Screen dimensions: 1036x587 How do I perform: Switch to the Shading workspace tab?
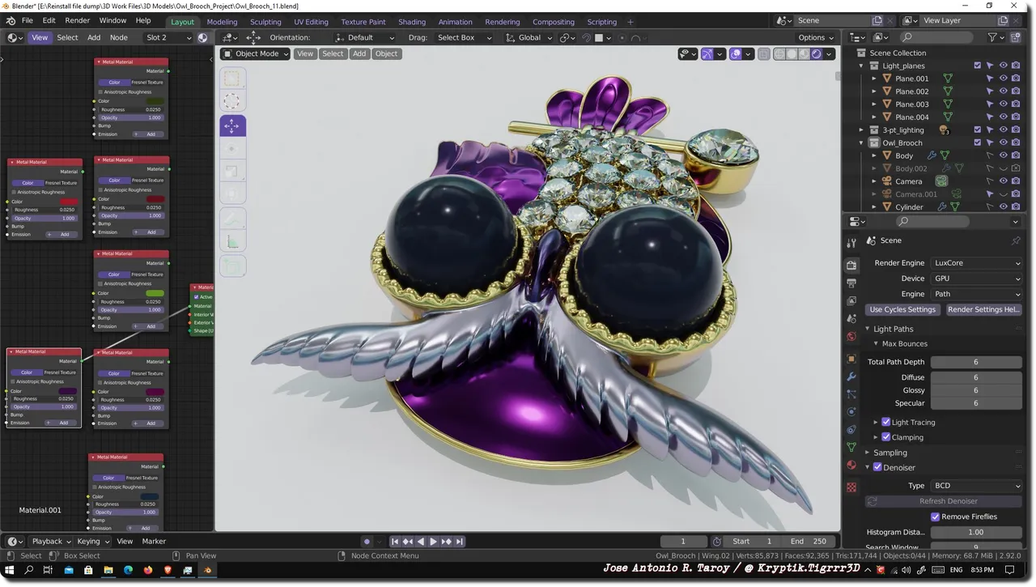412,22
